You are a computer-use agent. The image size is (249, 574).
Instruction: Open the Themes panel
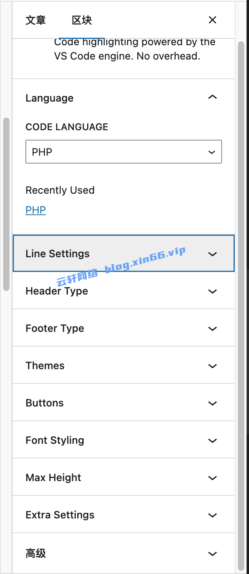(124, 366)
